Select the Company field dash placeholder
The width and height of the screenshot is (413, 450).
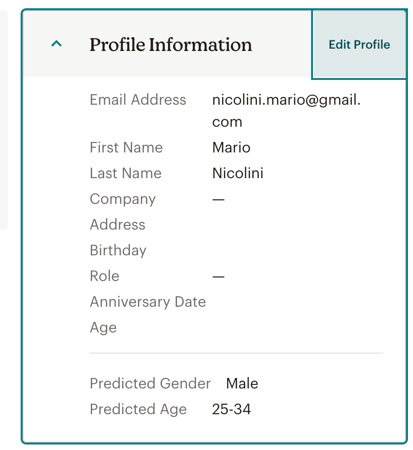coord(218,199)
